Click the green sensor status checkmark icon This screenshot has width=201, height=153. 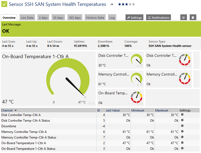(x=4, y=4)
